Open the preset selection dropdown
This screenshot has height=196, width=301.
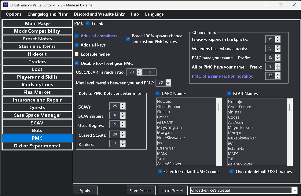tap(295, 190)
